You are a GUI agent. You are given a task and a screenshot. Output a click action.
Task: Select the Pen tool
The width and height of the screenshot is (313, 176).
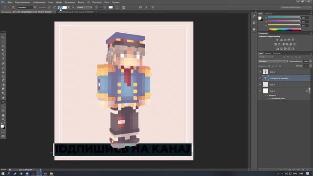coord(3,98)
